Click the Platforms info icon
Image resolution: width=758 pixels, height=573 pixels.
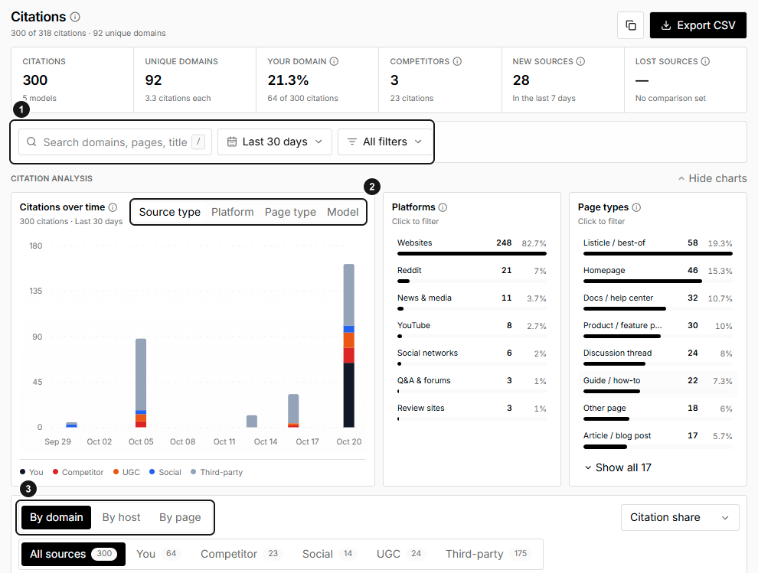tap(443, 207)
